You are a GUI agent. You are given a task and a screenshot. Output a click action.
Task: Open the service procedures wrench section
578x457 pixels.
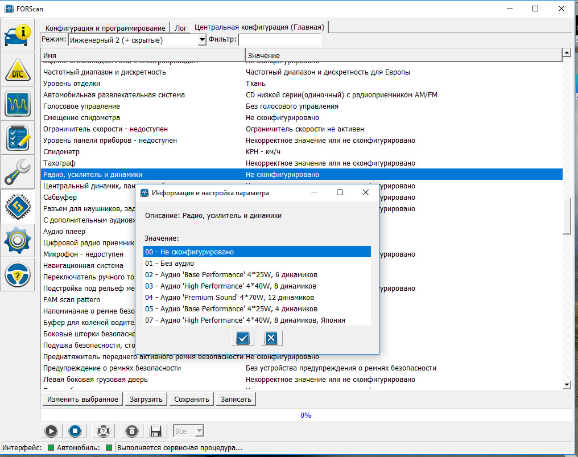(17, 172)
